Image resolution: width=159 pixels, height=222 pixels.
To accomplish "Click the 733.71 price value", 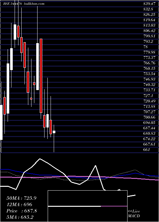I will [x=149, y=90].
